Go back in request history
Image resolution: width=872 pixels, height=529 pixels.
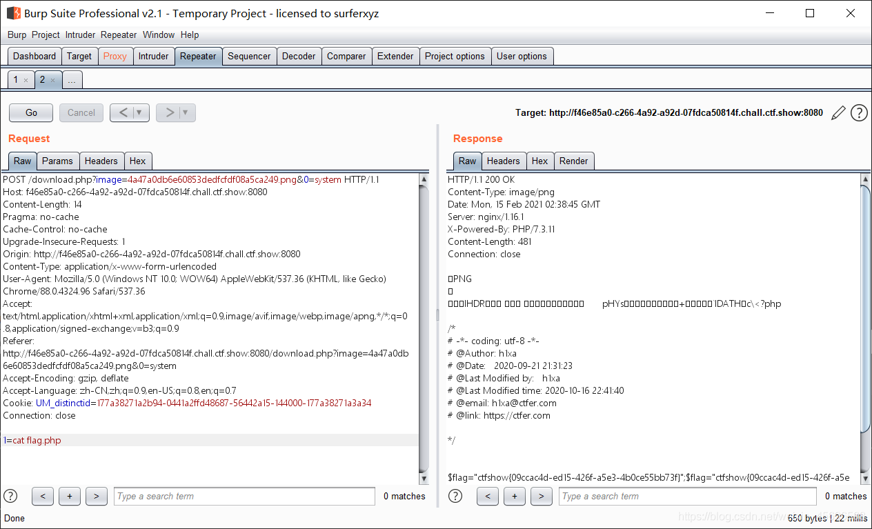[123, 112]
